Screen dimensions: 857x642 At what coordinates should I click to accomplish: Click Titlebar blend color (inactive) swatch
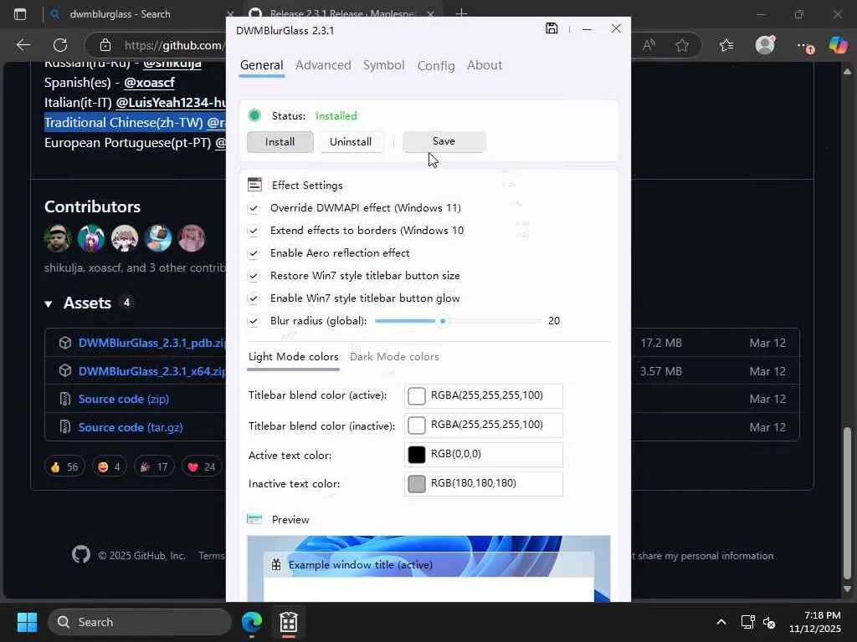(x=417, y=425)
